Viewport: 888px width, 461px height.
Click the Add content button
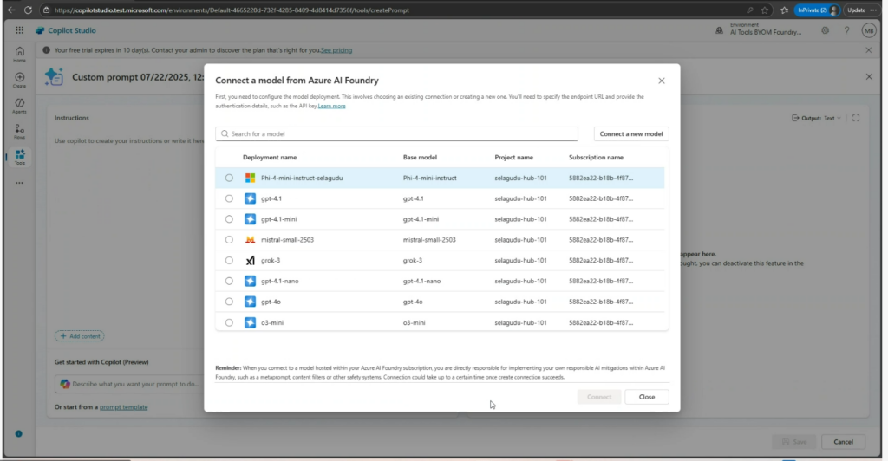tap(79, 336)
